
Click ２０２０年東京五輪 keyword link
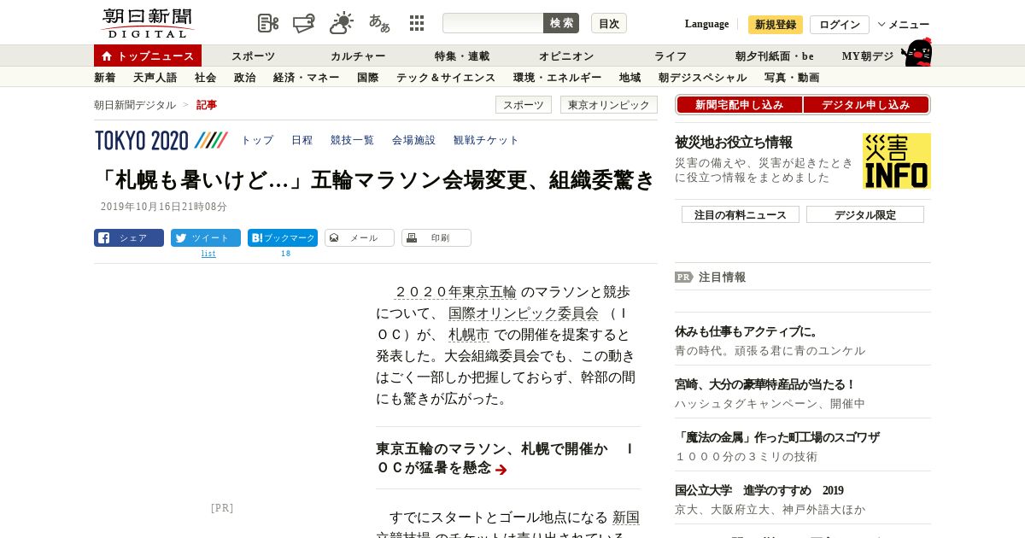coord(455,292)
